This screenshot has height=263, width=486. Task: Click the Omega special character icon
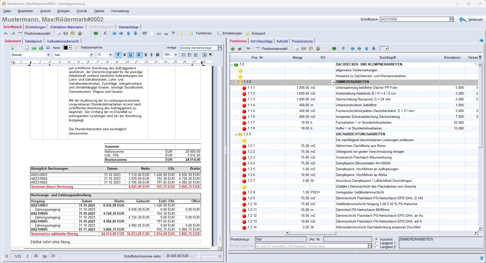[x=48, y=48]
